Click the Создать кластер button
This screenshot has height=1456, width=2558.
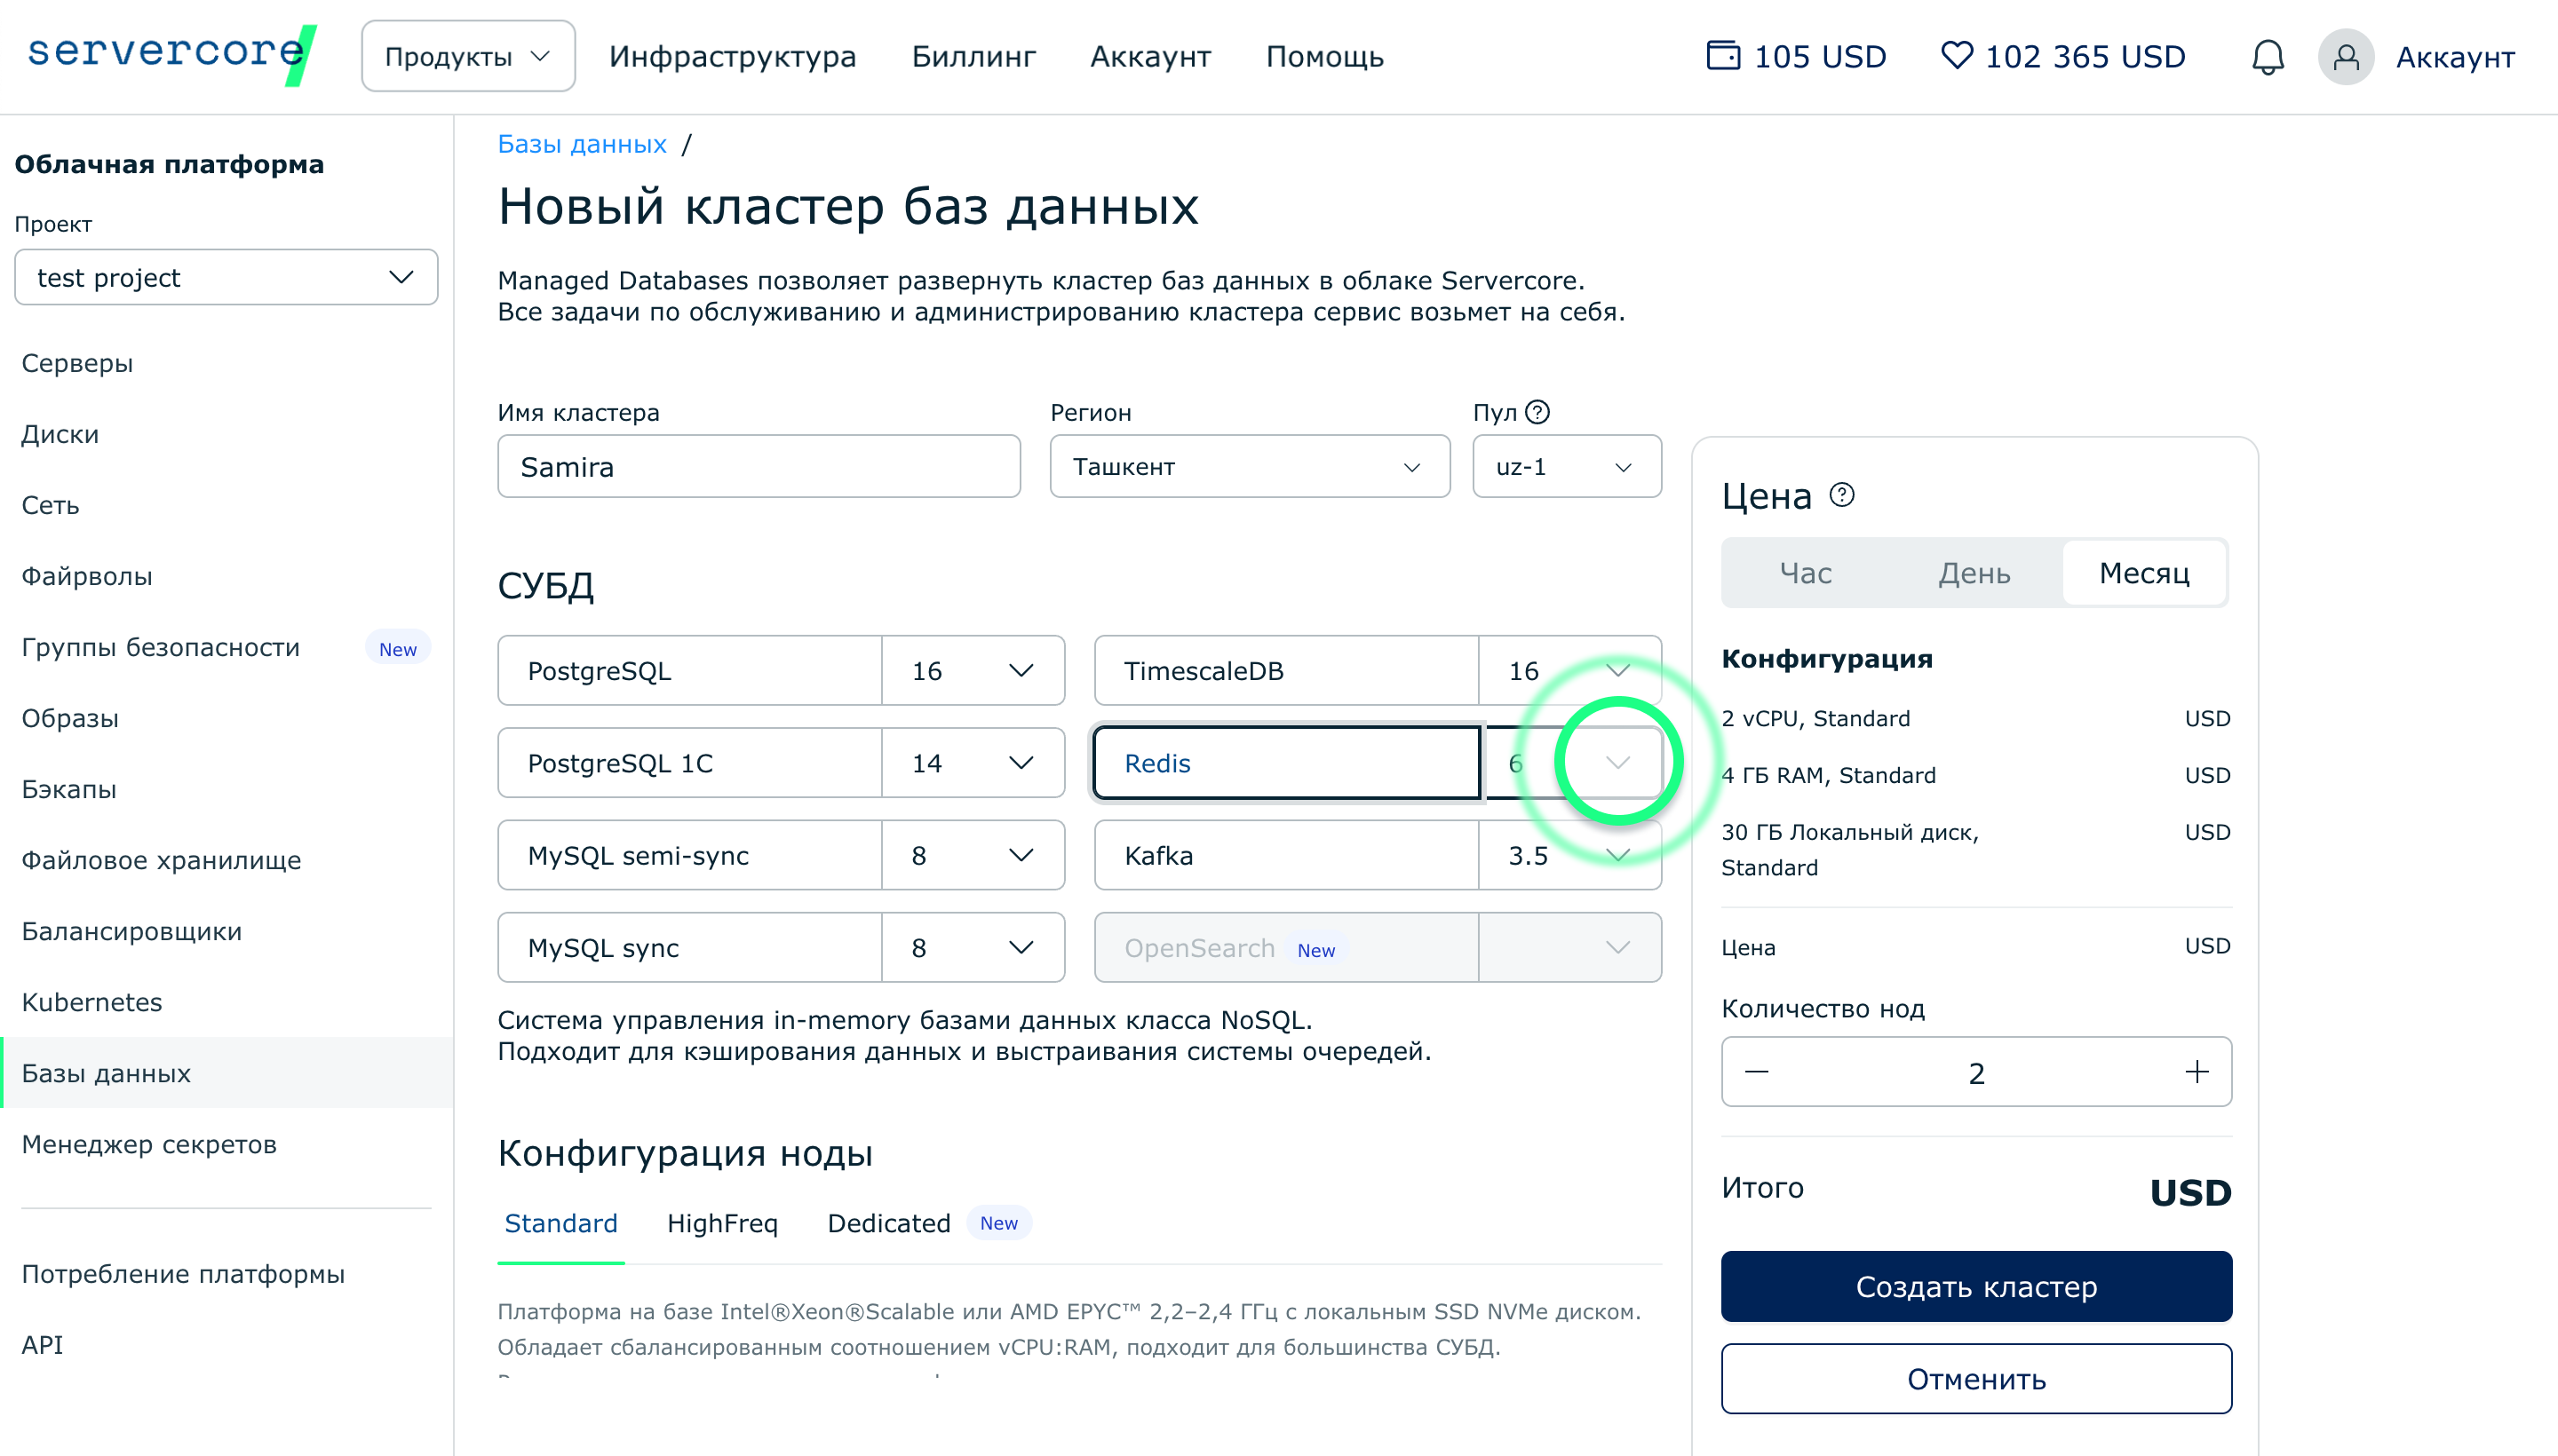(1975, 1286)
